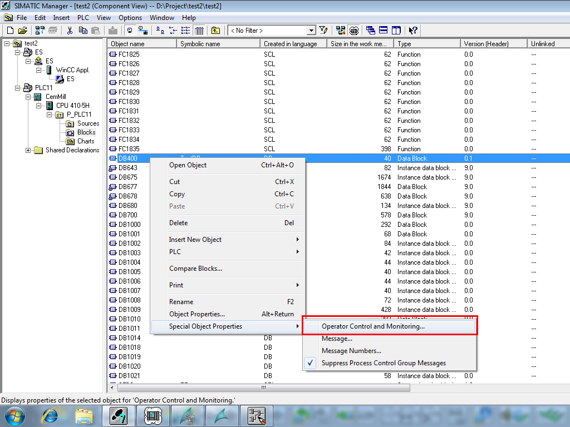Screen dimensions: 570x427
Task: Click the New project toolbar icon
Action: (10, 31)
